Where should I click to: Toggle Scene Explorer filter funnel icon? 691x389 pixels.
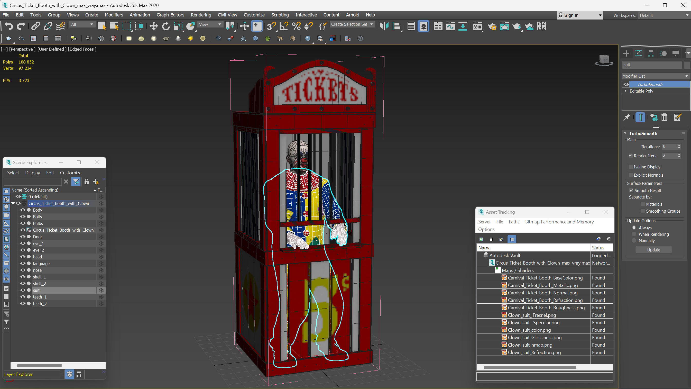(x=76, y=182)
